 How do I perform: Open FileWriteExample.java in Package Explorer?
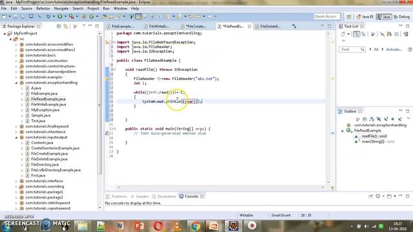(x=48, y=104)
